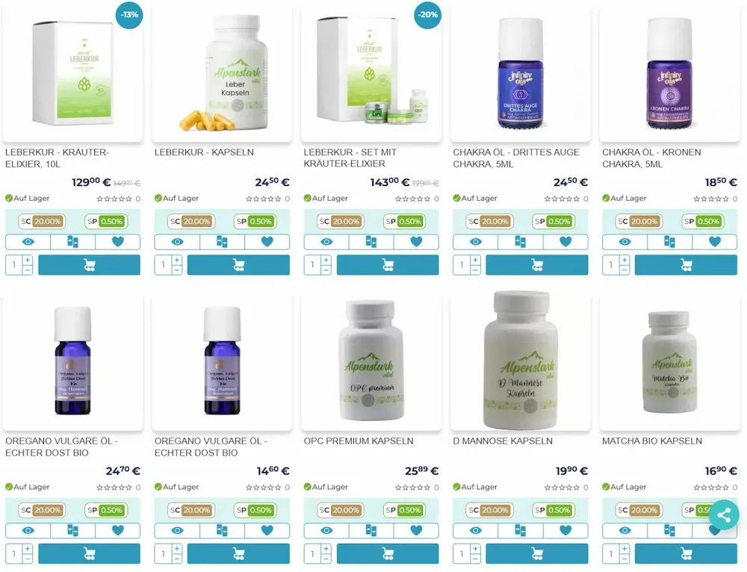Viewport: 747px width, 572px height.
Task: Add Leberkur Kapseln to shopping cart
Action: [x=238, y=265]
